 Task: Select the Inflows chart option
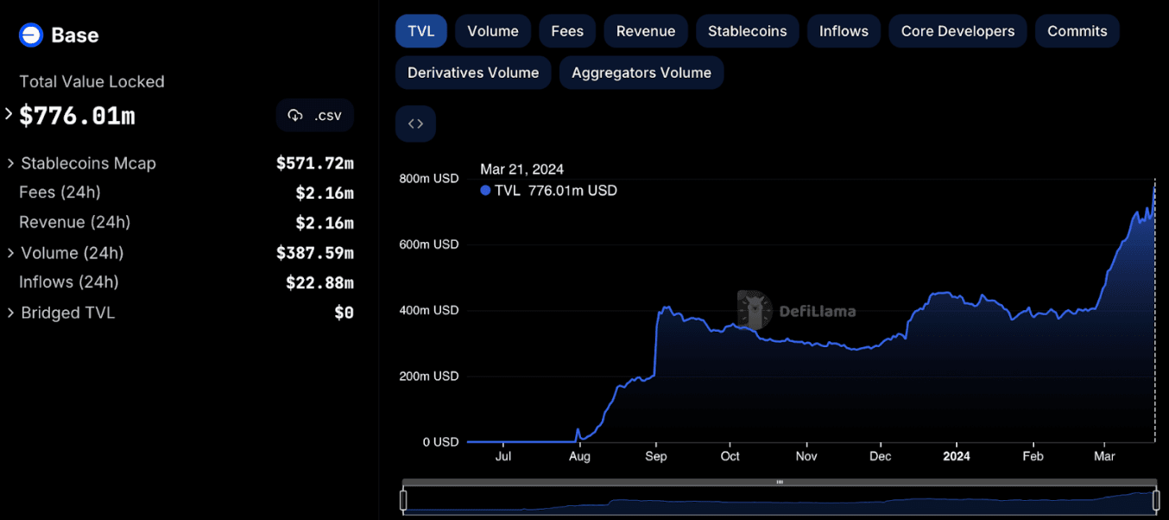click(844, 31)
